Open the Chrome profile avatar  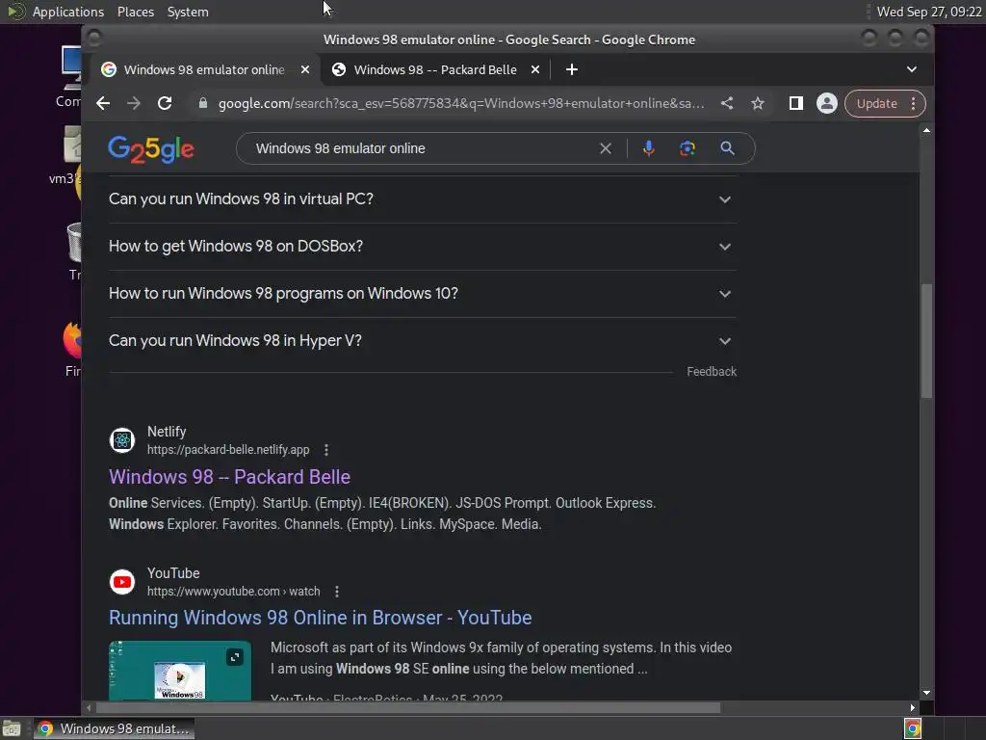point(827,103)
